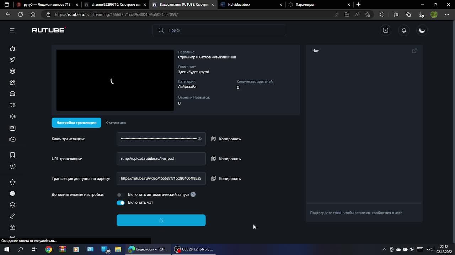The image size is (455, 255).
Task: Open a new browser tab
Action: click(358, 5)
